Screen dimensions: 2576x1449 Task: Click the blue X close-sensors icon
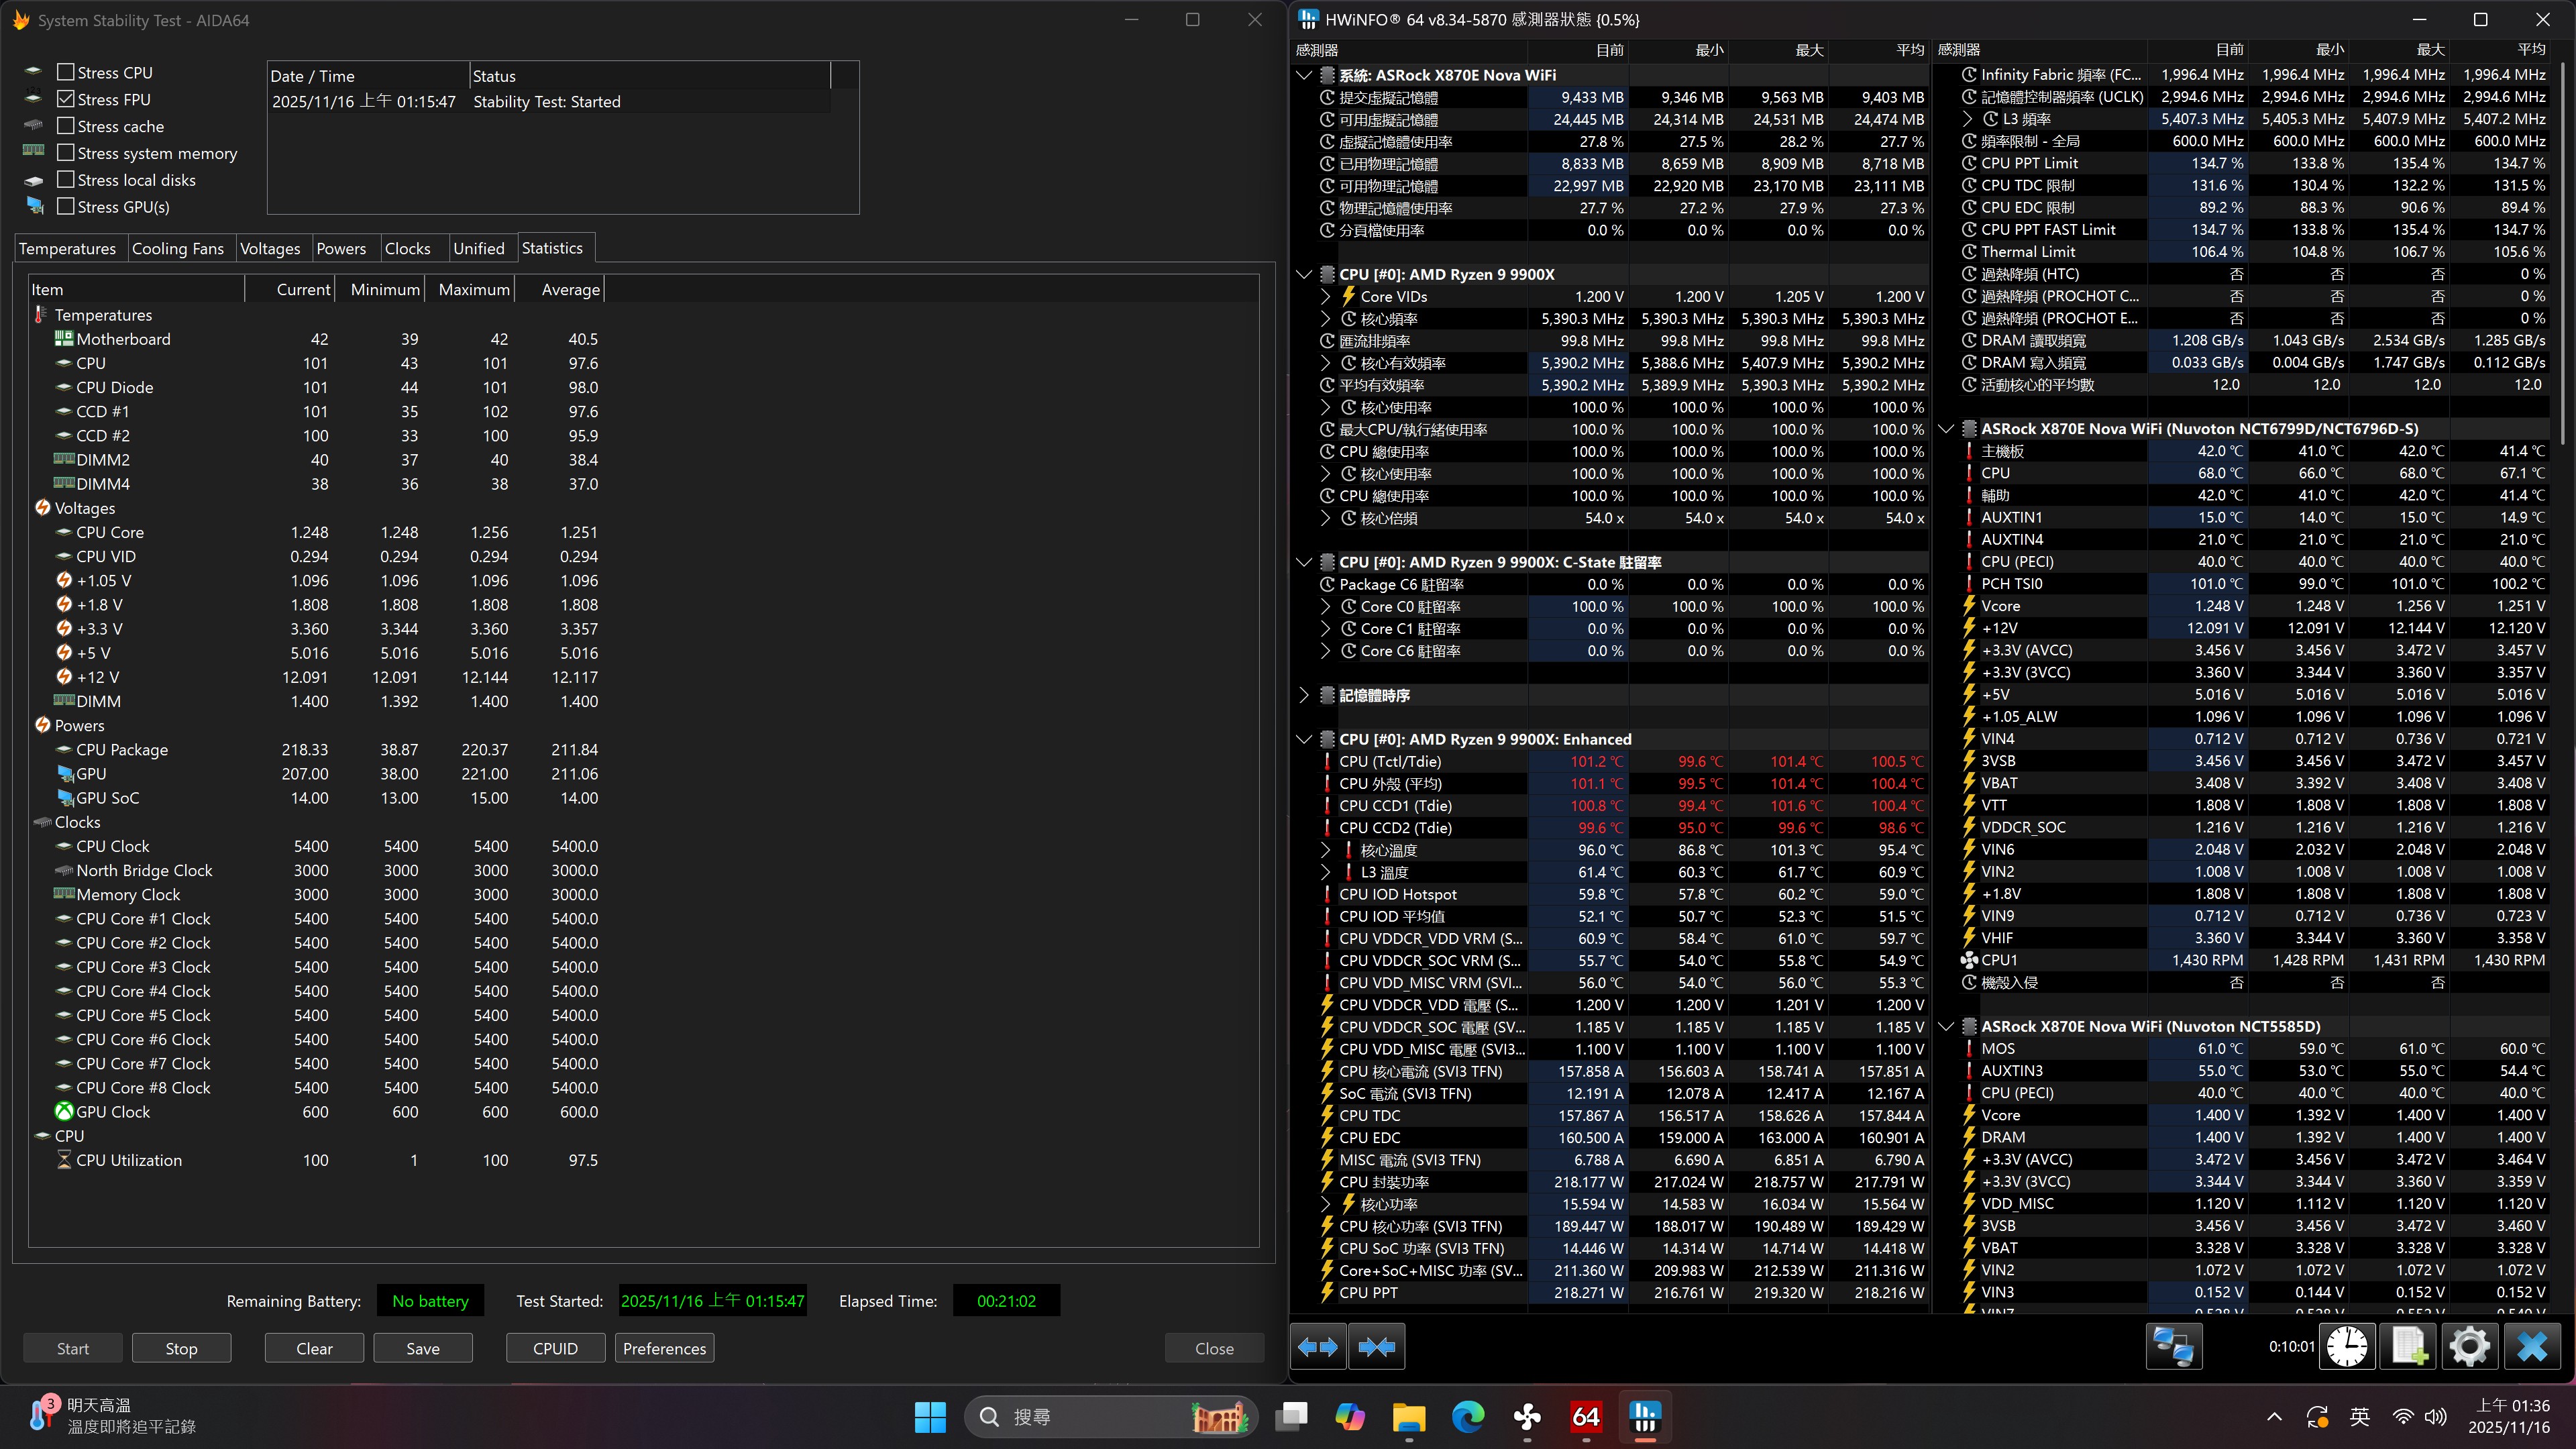[2531, 1347]
